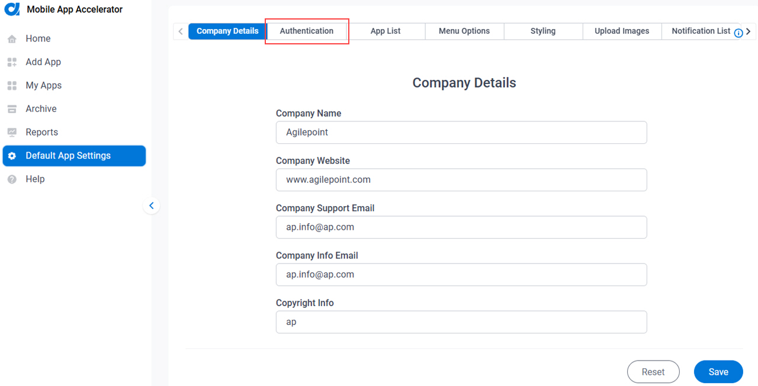Open the Home menu item
This screenshot has width=758, height=386.
tap(38, 38)
